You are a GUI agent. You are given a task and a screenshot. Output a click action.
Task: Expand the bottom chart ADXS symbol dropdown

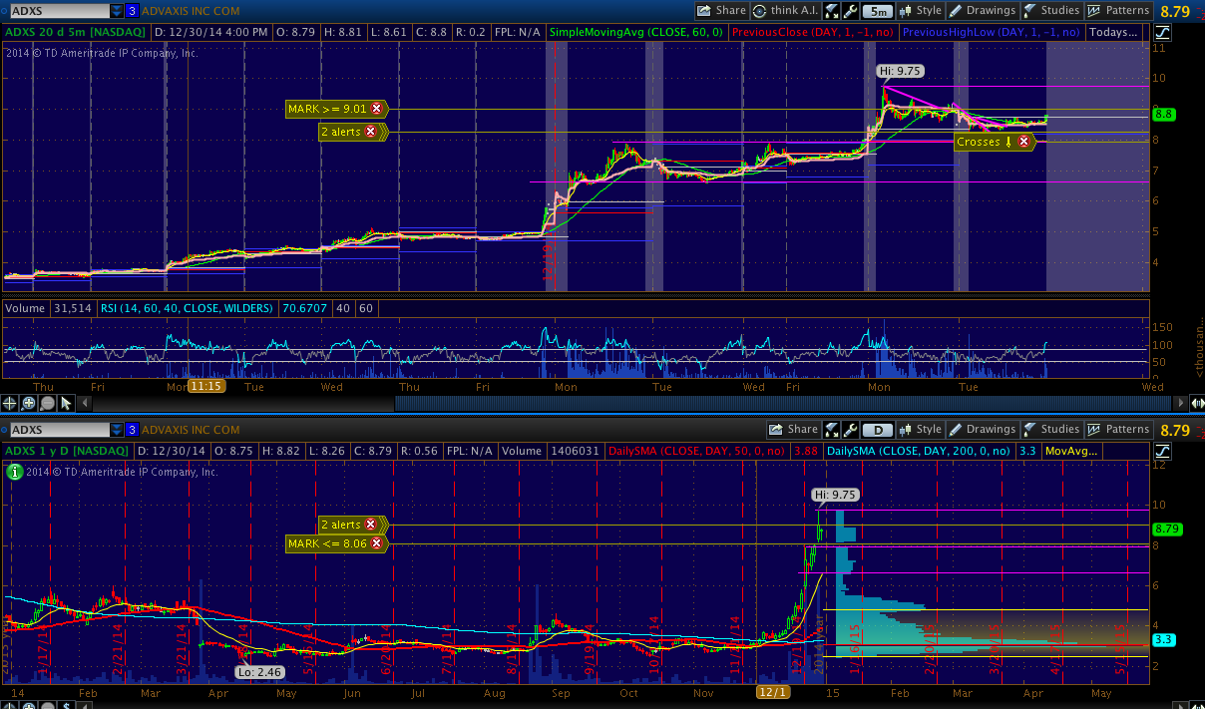point(117,430)
